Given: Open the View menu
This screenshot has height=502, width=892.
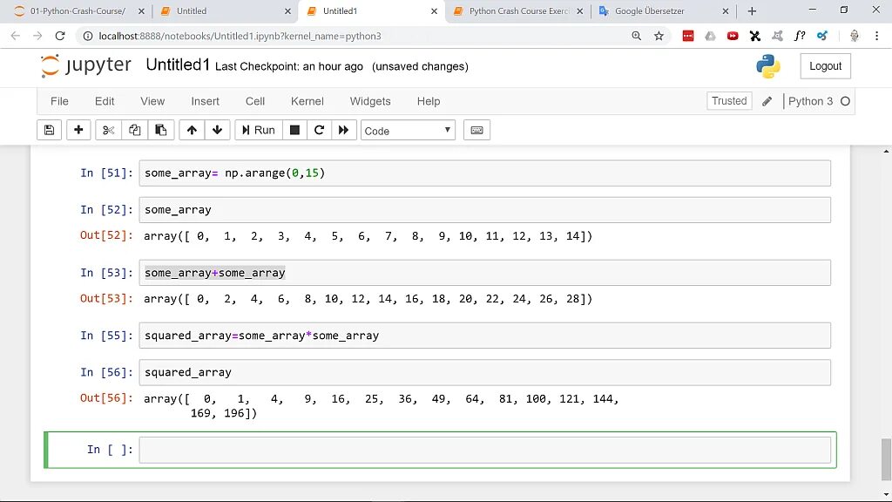Looking at the screenshot, I should coord(152,101).
